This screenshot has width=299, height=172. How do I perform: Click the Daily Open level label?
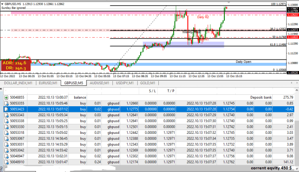(244, 61)
